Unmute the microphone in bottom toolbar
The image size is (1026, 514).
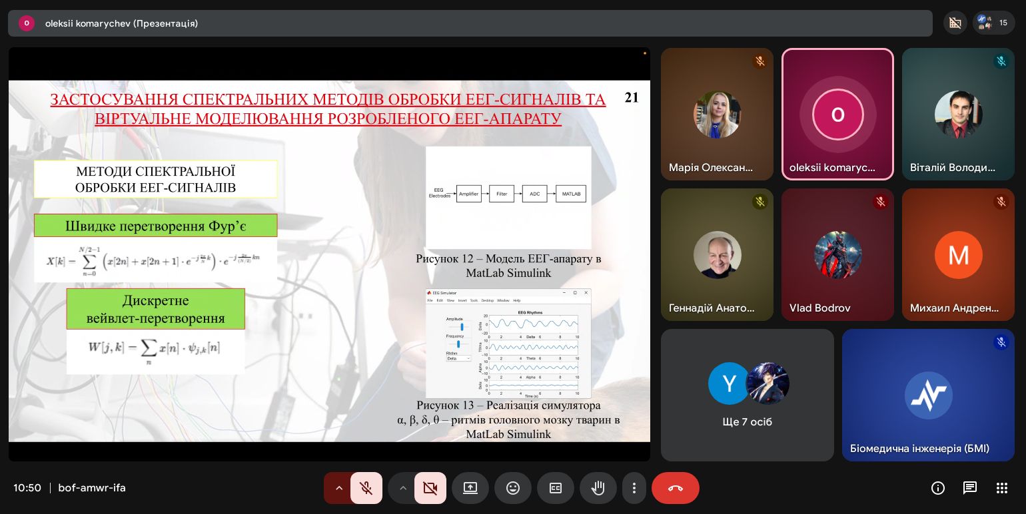(366, 488)
